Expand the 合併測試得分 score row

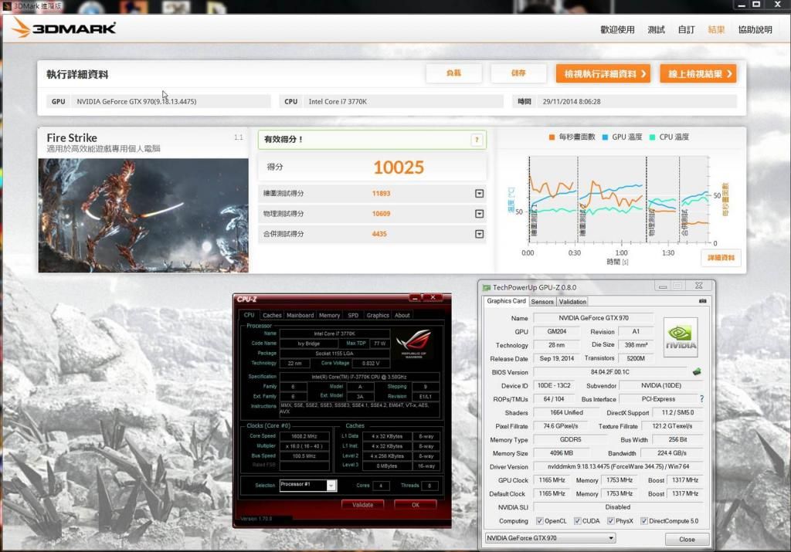tap(479, 234)
